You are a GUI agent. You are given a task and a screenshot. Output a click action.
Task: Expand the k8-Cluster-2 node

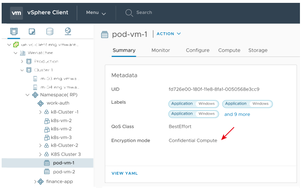[40, 145]
